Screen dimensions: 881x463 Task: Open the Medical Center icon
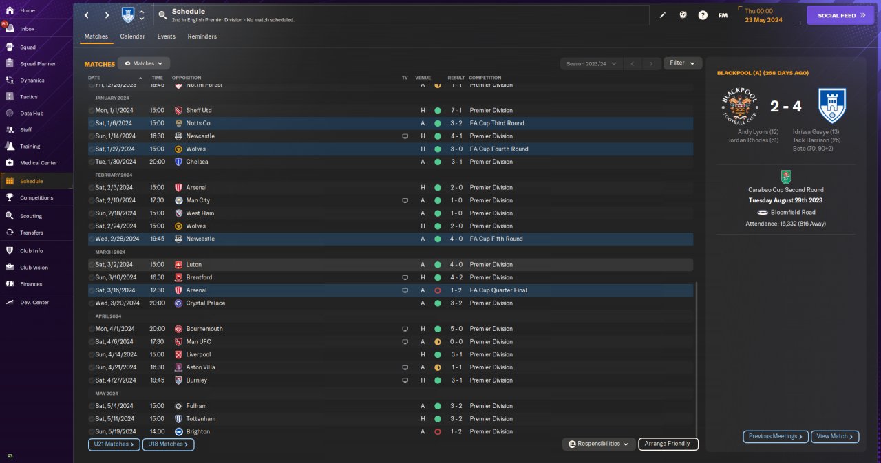click(10, 163)
